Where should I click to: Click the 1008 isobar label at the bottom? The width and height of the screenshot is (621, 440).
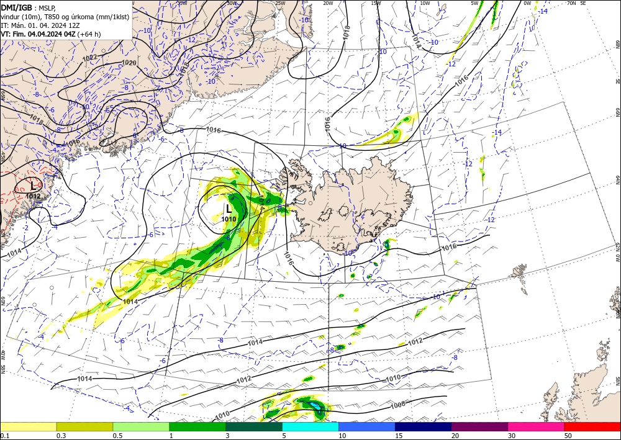pyautogui.click(x=397, y=405)
